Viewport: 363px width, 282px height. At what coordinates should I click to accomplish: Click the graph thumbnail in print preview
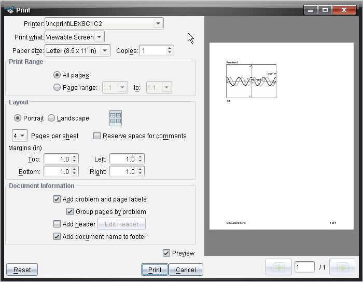pos(251,80)
